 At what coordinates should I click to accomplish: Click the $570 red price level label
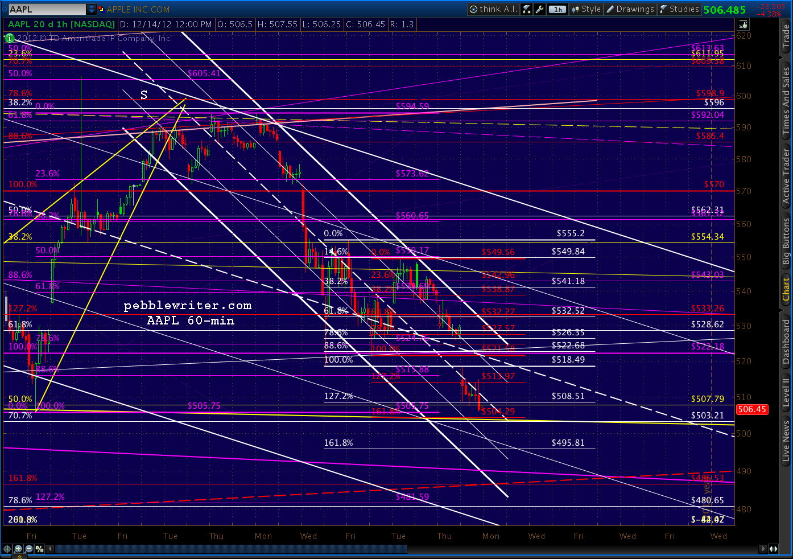(x=714, y=184)
